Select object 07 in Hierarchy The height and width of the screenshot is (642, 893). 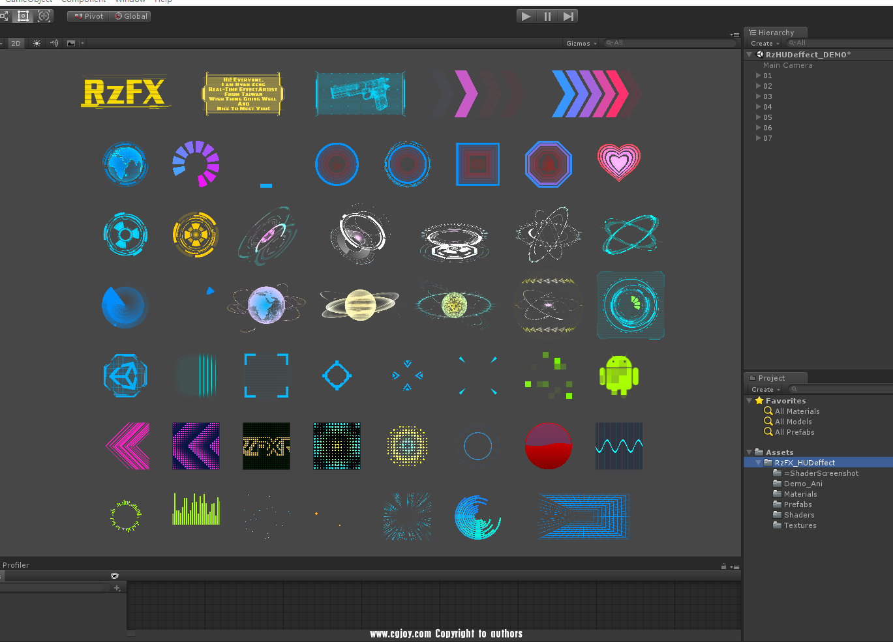(768, 138)
